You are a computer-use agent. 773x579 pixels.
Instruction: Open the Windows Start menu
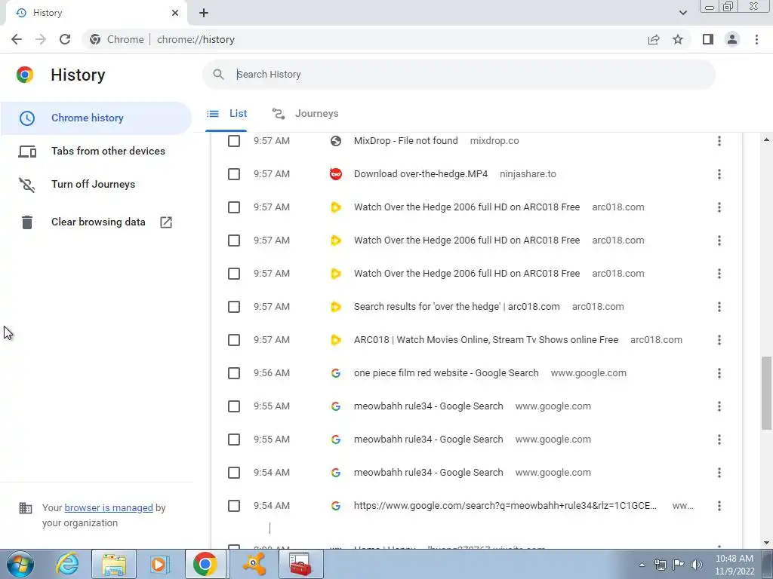point(20,564)
